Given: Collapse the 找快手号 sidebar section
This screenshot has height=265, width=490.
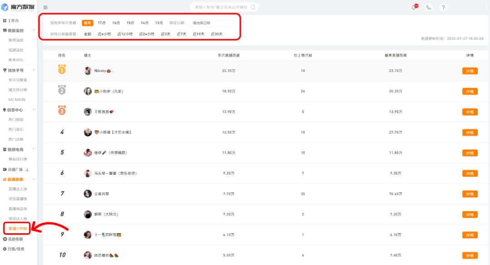Looking at the screenshot, I should (x=34, y=70).
